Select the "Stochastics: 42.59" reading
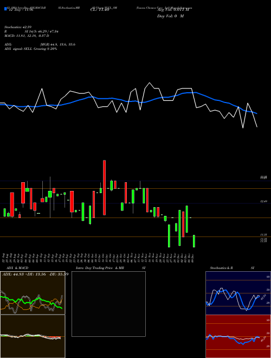The width and height of the screenshot is (271, 358). pyautogui.click(x=18, y=27)
